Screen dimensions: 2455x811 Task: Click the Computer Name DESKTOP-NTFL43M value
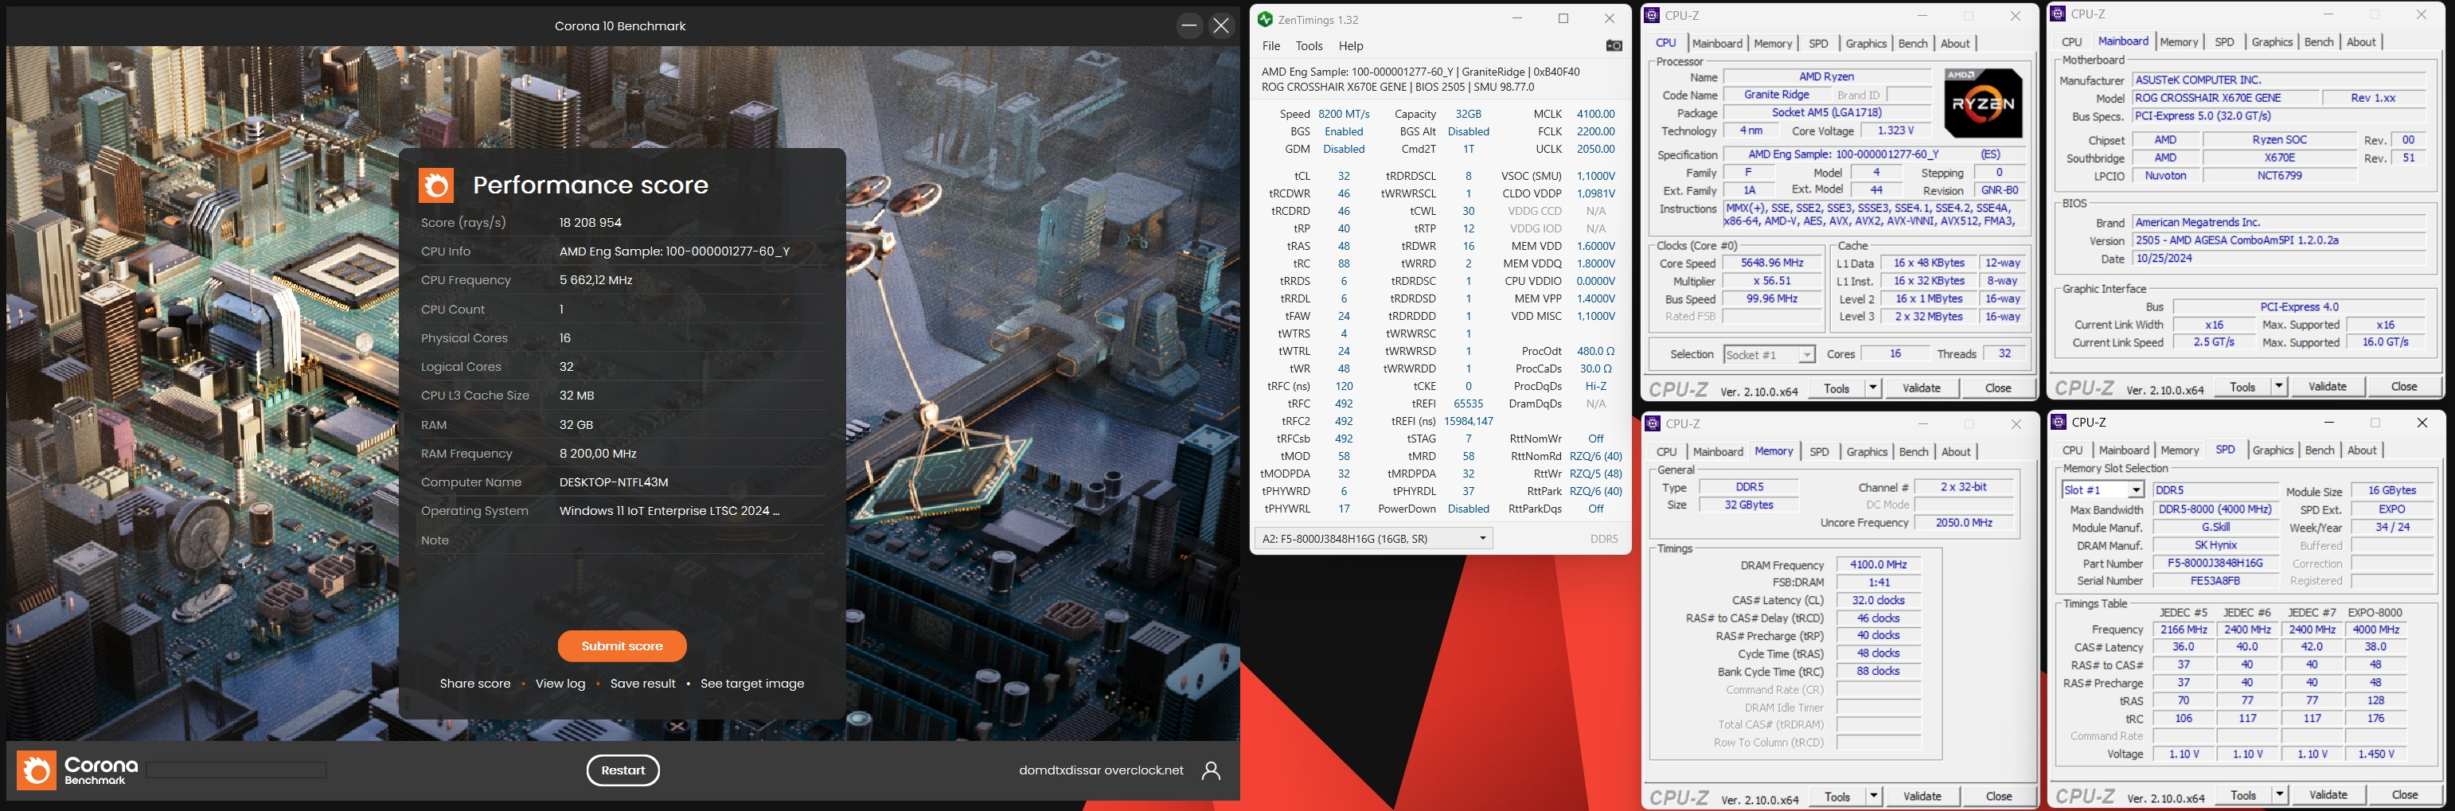(x=614, y=482)
